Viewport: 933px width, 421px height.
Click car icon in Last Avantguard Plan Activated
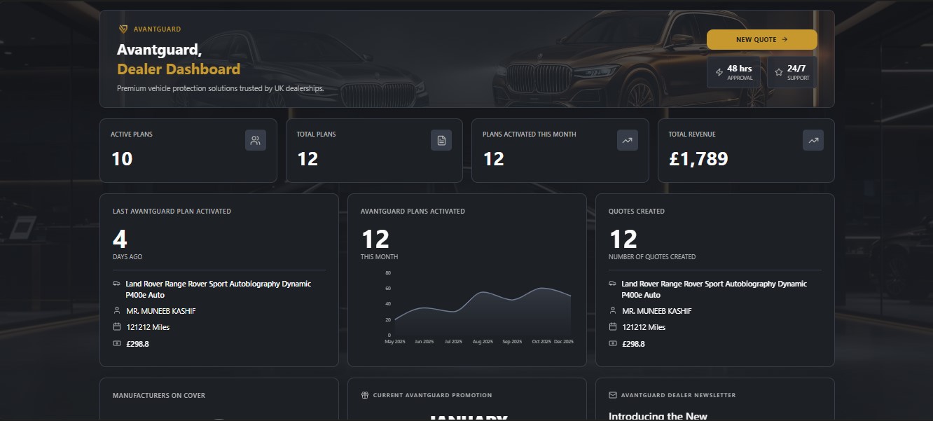point(116,284)
